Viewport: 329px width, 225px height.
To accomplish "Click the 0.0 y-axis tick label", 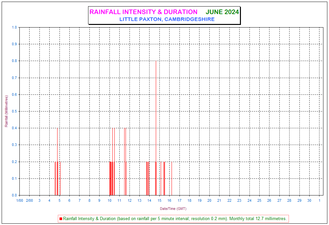I will pyautogui.click(x=14, y=195).
